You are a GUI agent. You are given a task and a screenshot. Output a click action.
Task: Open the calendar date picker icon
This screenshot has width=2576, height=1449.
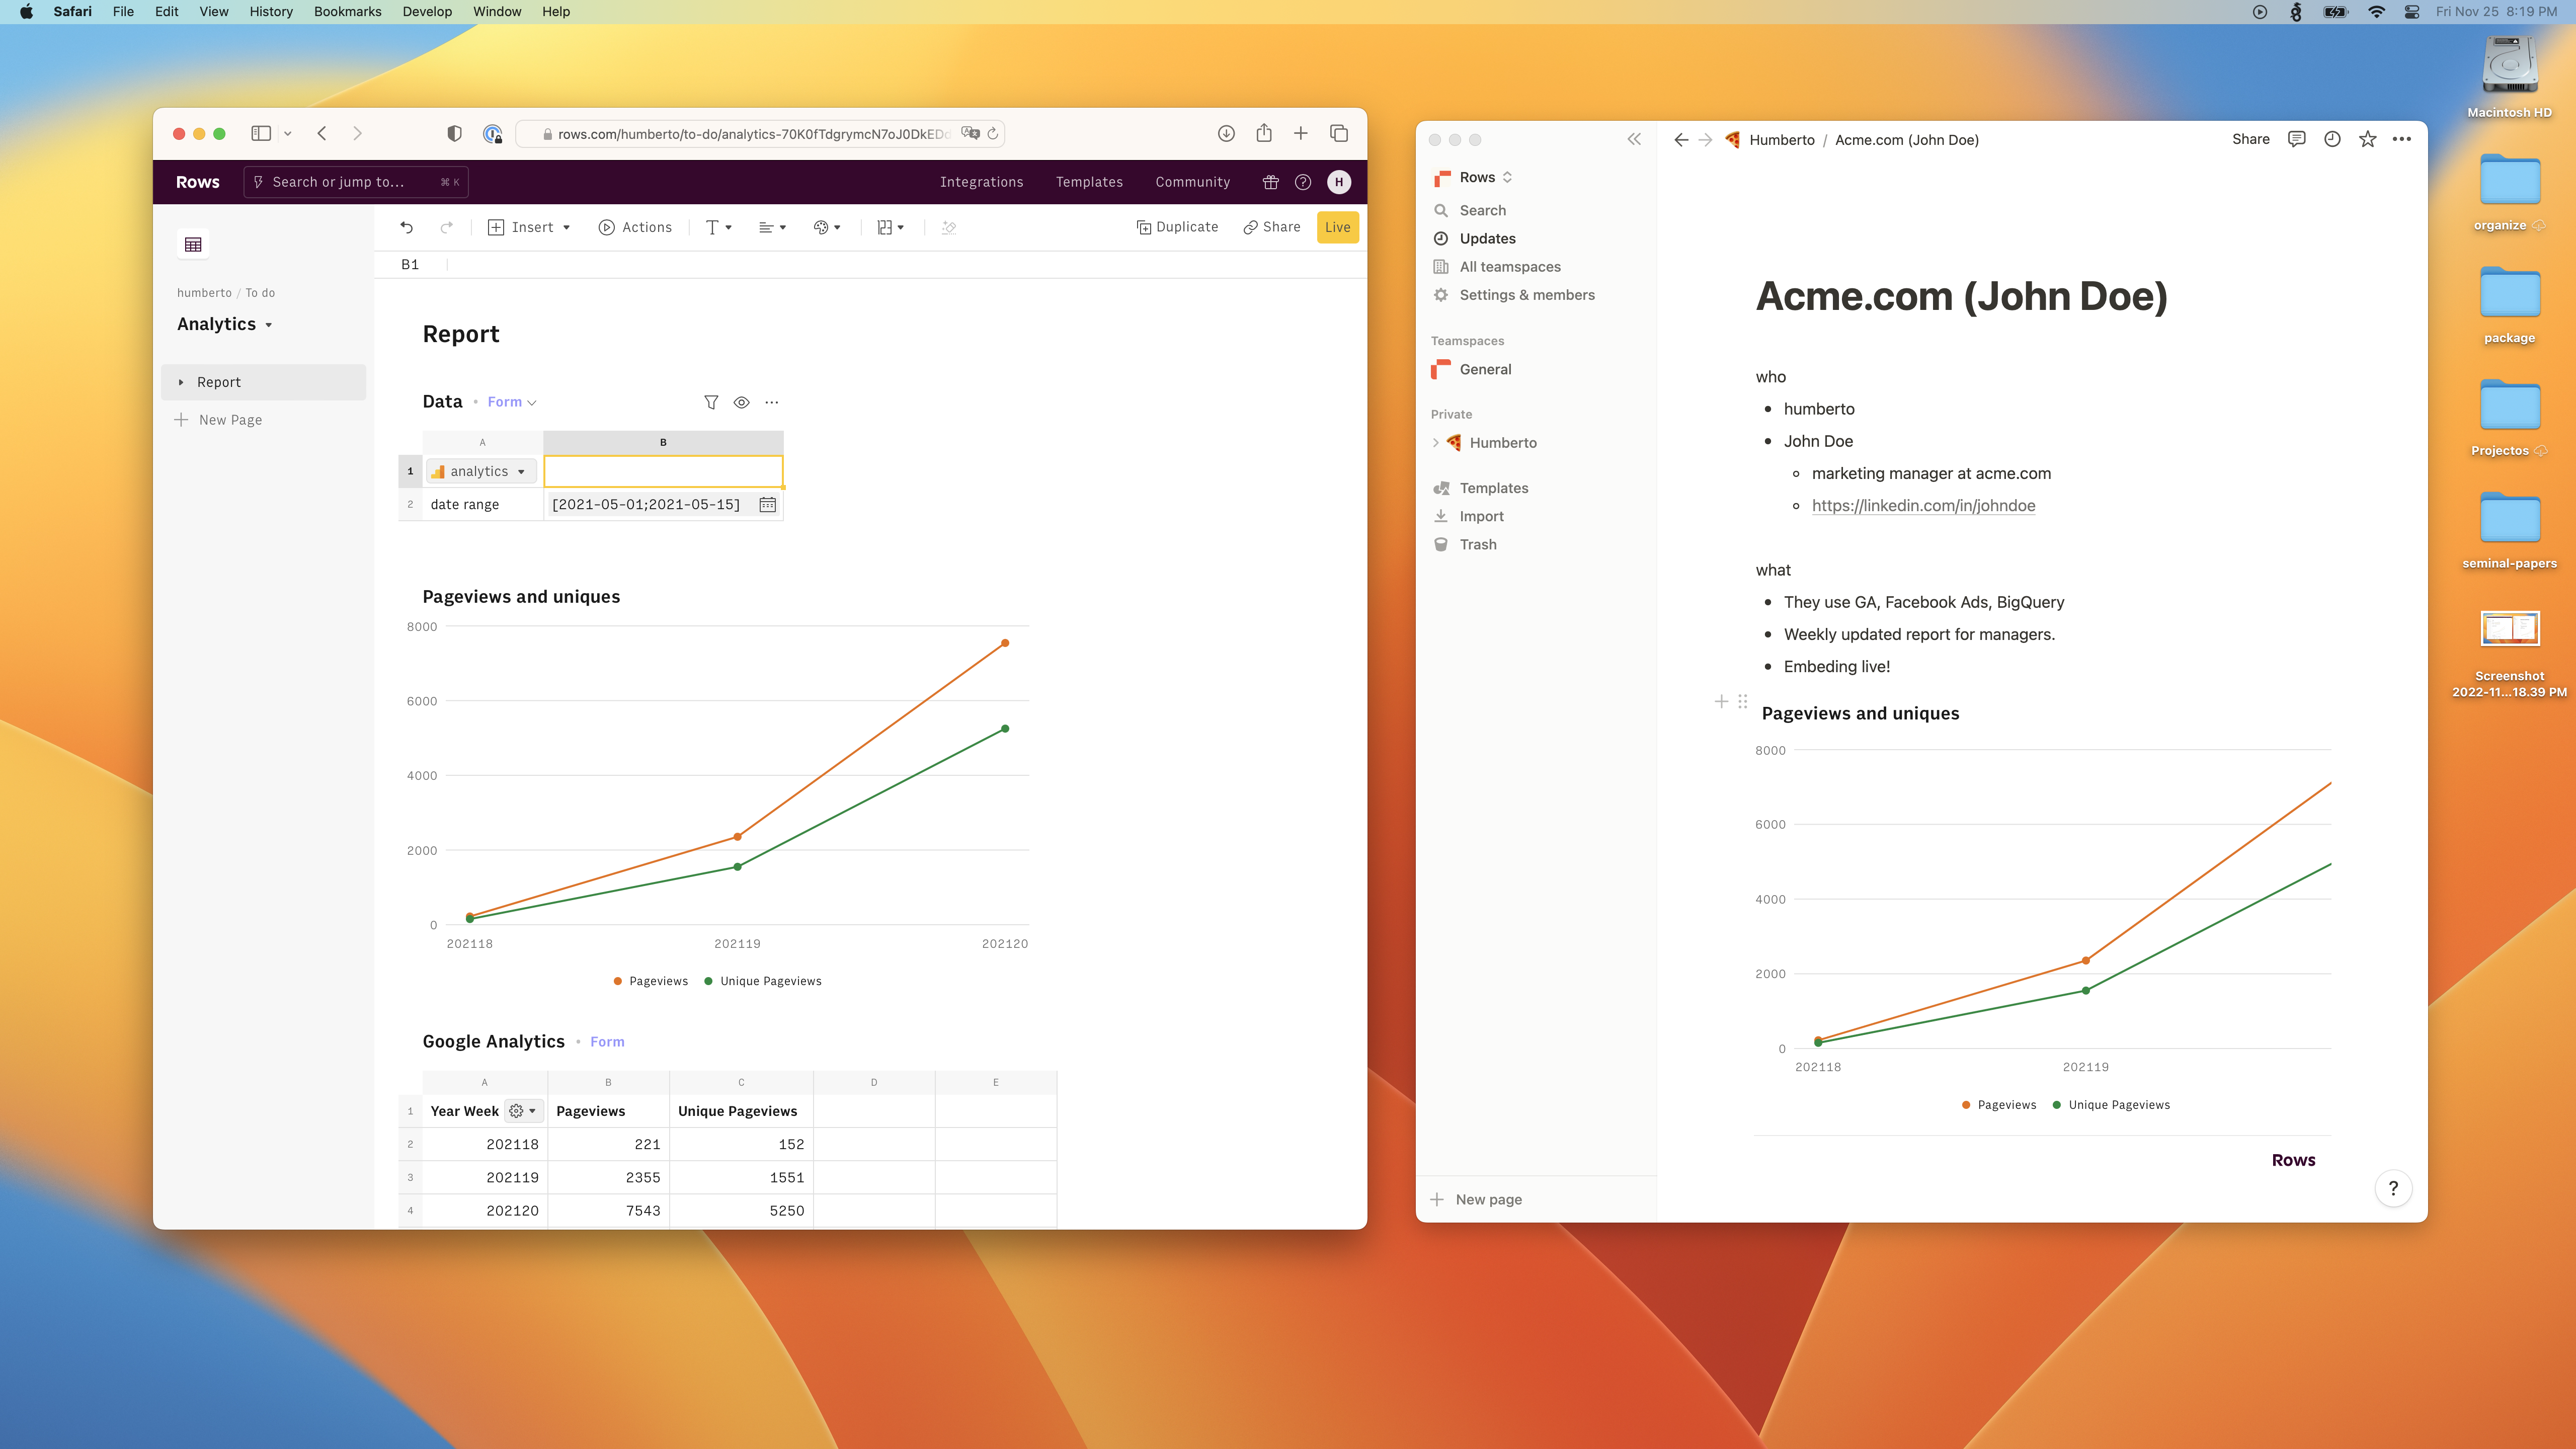tap(767, 505)
